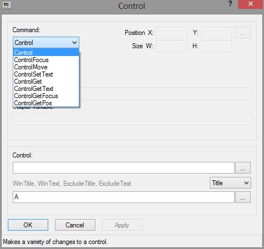This screenshot has height=249, width=264.
Task: Click the Size W input field
Action: tap(171, 46)
